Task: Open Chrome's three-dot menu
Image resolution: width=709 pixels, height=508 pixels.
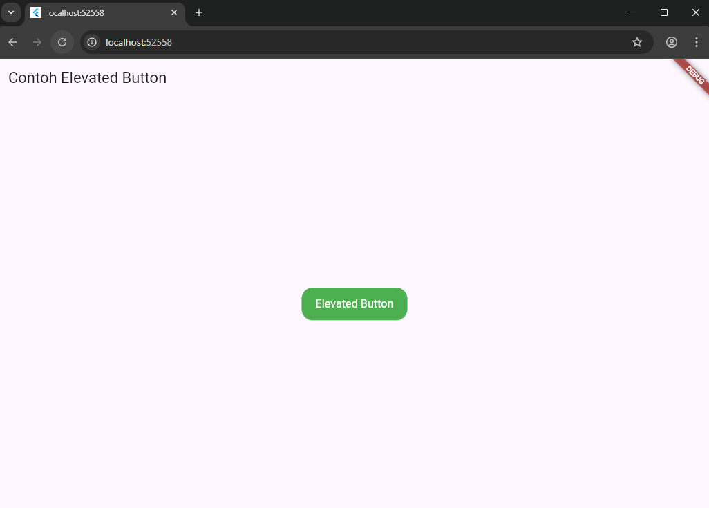Action: [696, 42]
